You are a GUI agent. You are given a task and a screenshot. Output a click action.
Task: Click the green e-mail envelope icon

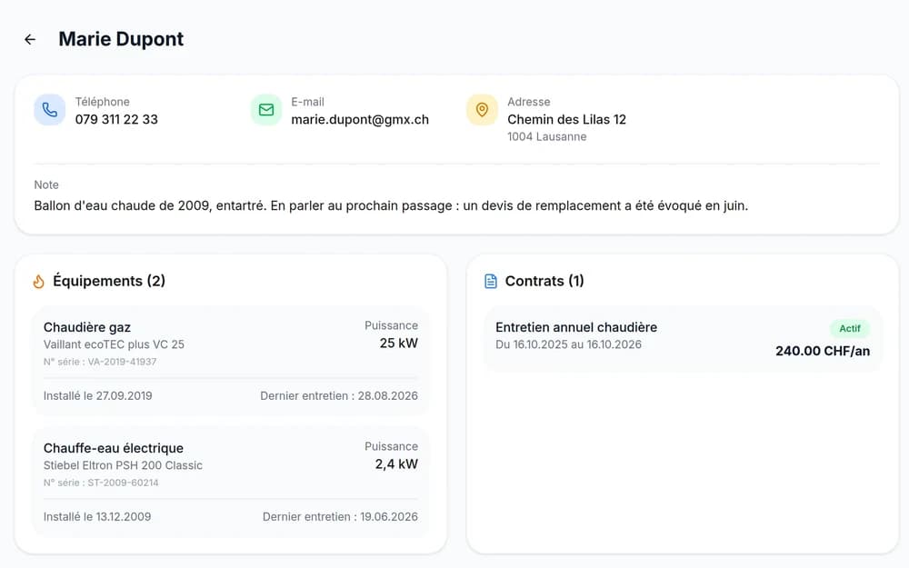(266, 110)
